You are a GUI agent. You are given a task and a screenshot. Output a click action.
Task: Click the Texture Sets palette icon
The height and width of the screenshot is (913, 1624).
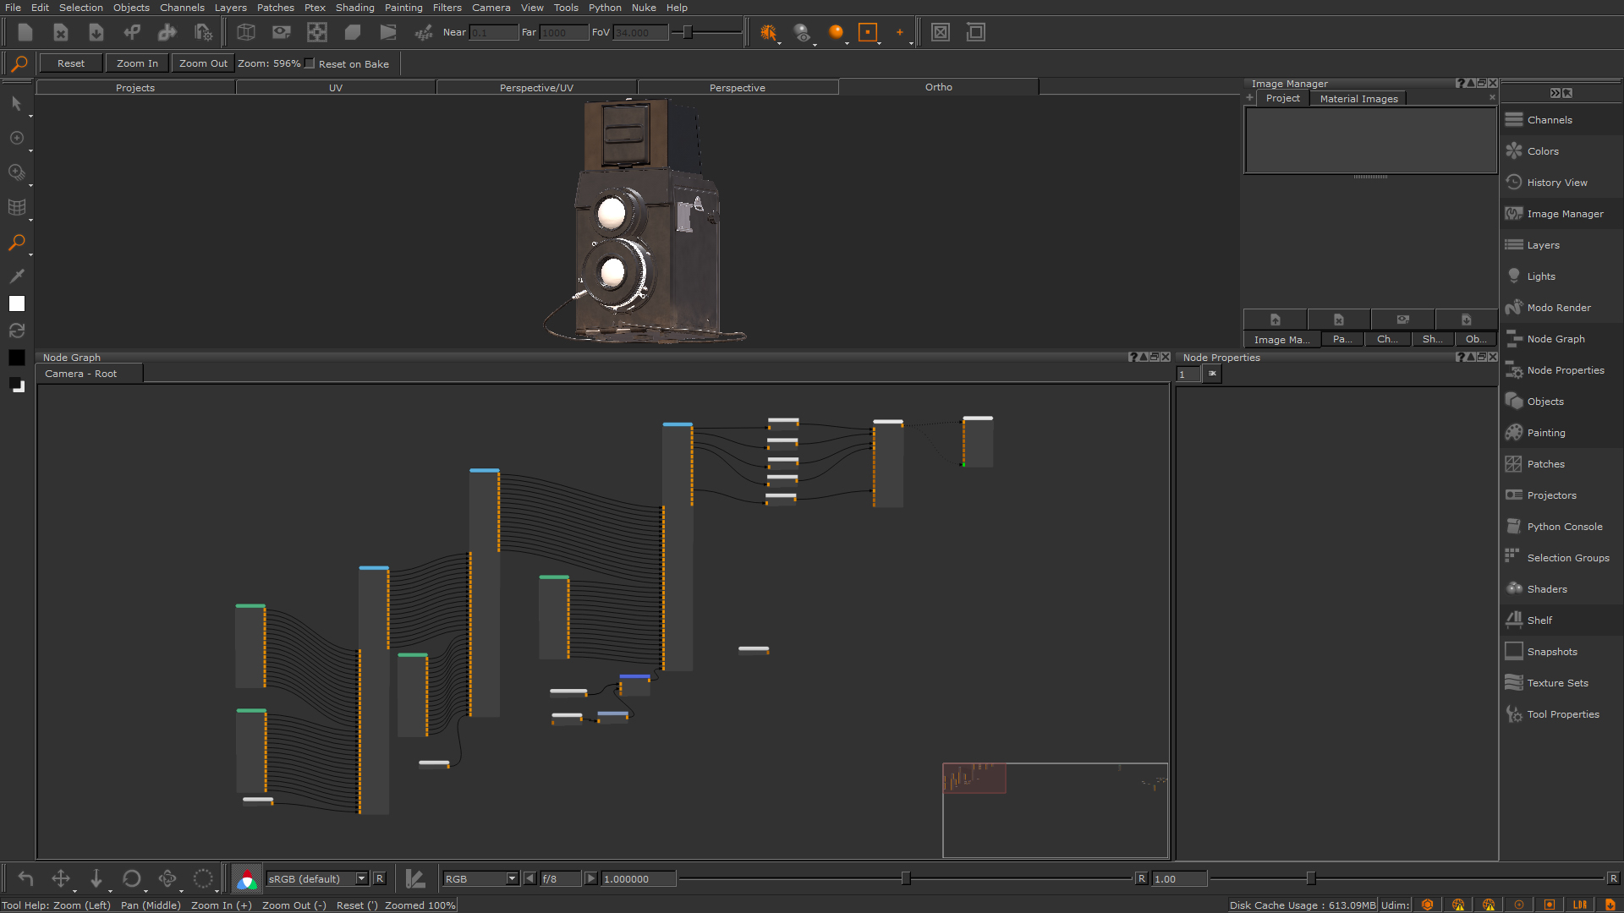pyautogui.click(x=1514, y=683)
